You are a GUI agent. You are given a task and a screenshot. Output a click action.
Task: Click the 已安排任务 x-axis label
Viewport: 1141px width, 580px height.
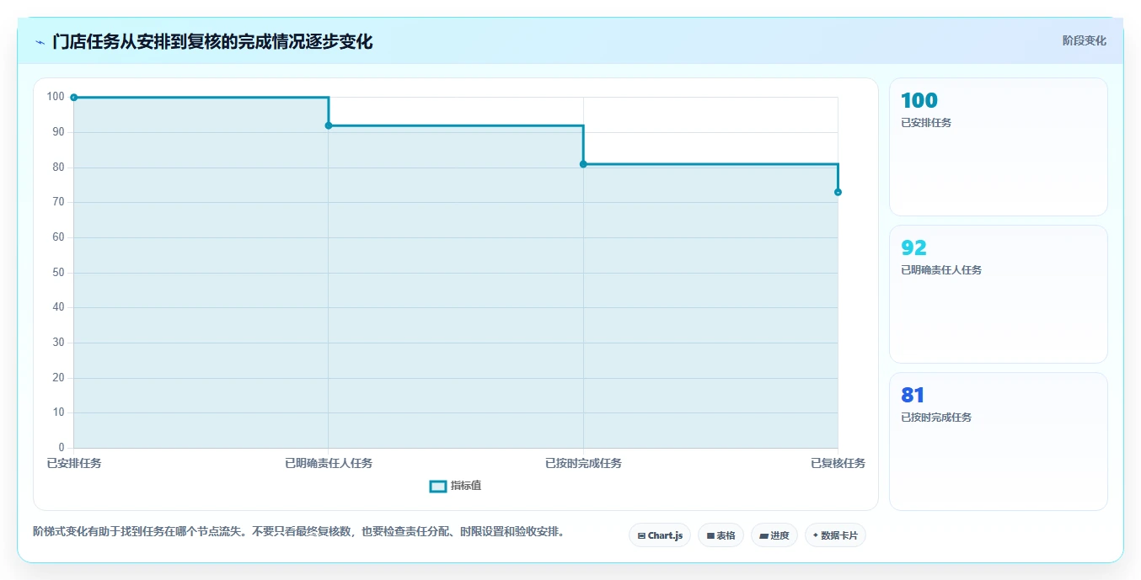(74, 463)
